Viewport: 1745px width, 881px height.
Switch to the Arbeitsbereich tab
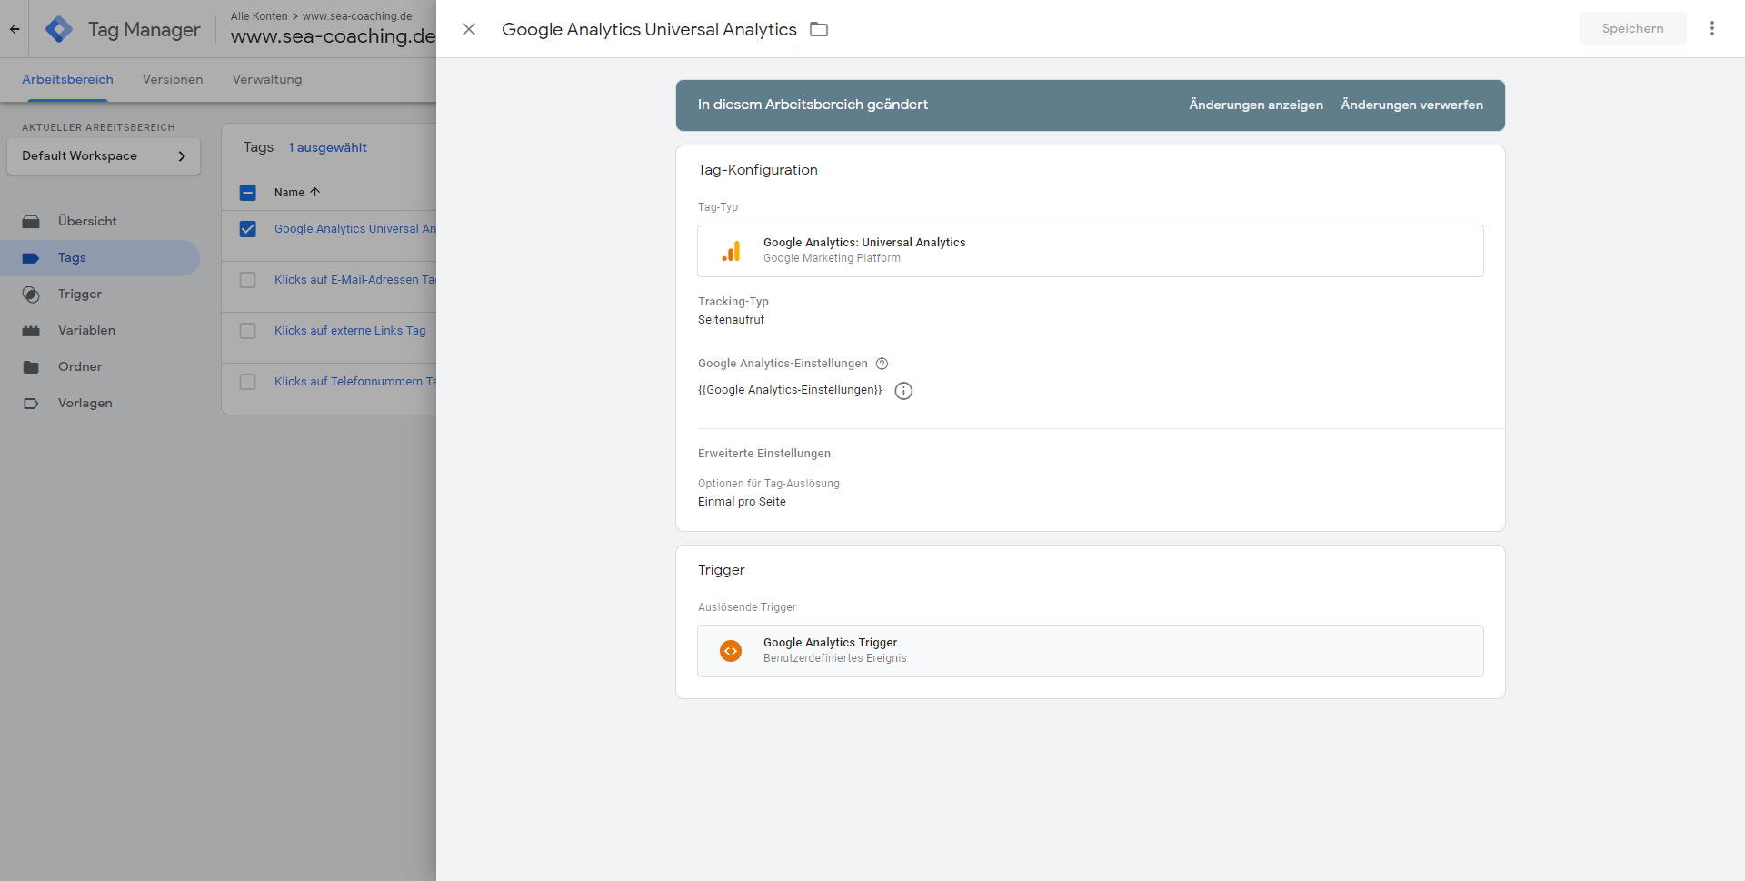pos(67,80)
